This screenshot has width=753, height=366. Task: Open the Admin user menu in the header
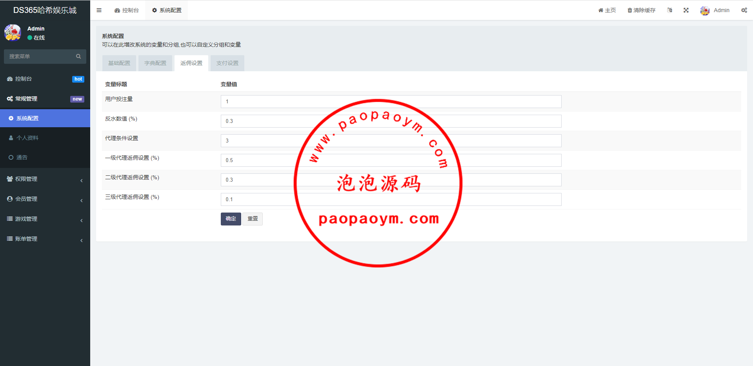coord(715,10)
